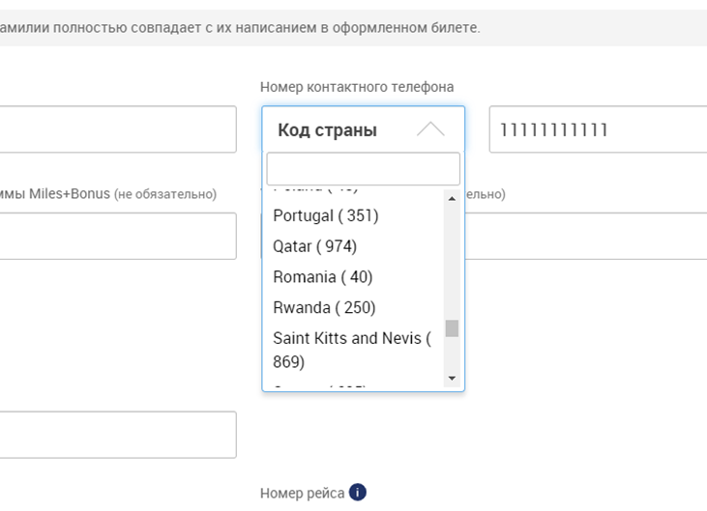
Task: Click the empty field above Номер рейса
Action: [x=116, y=435]
